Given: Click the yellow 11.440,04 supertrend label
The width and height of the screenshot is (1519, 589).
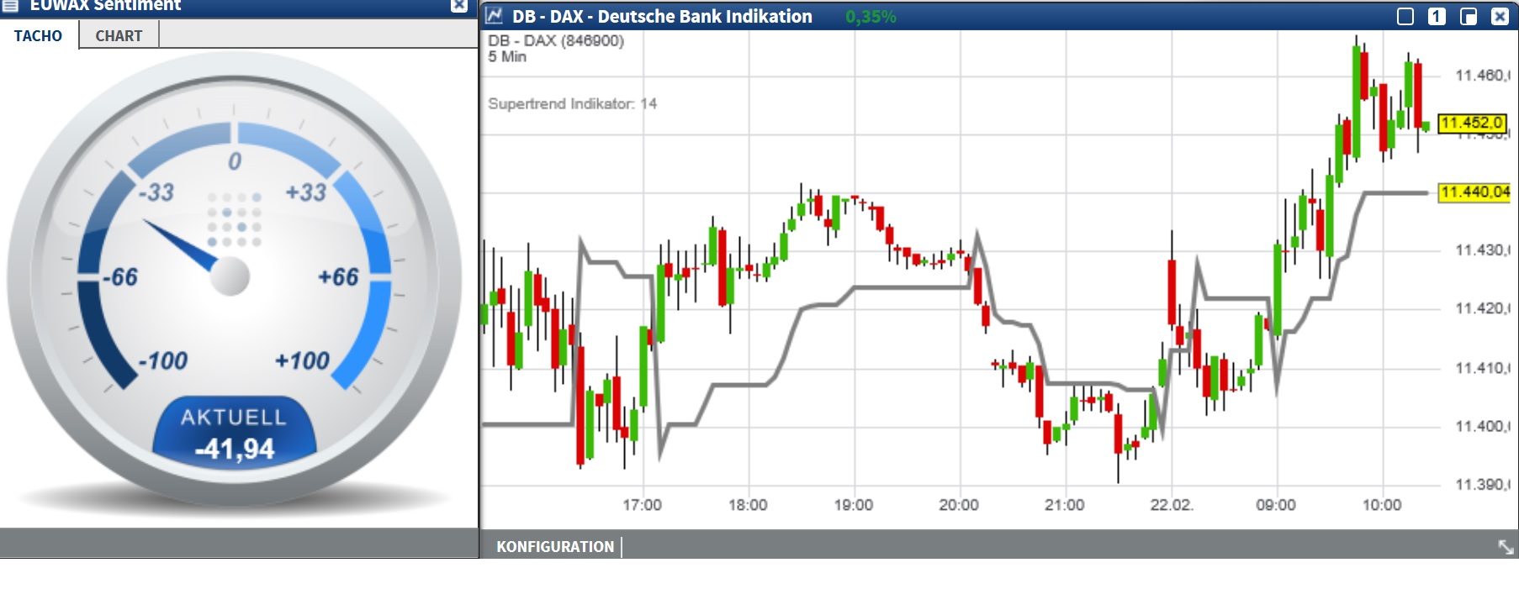Looking at the screenshot, I should pyautogui.click(x=1475, y=192).
